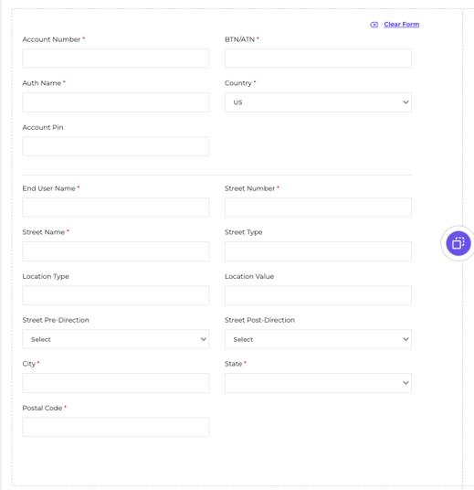Click the clear form backspace icon
The height and width of the screenshot is (490, 474).
(x=374, y=25)
